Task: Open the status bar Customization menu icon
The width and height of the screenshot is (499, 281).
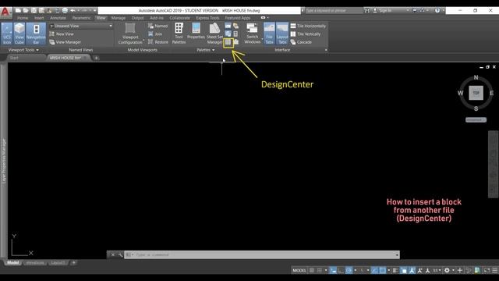Action: point(495,271)
